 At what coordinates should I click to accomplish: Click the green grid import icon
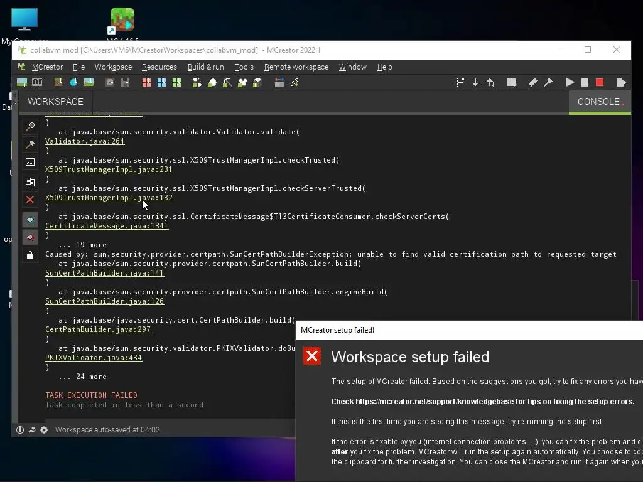click(x=176, y=83)
